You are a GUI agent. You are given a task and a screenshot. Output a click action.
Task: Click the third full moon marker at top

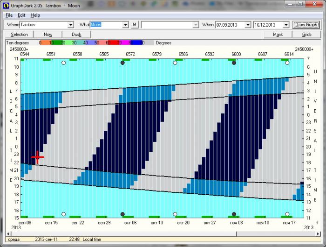coord(287,63)
